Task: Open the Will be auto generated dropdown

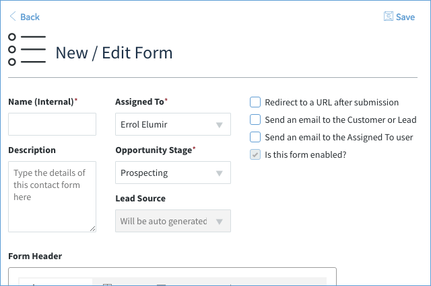Action: (173, 221)
